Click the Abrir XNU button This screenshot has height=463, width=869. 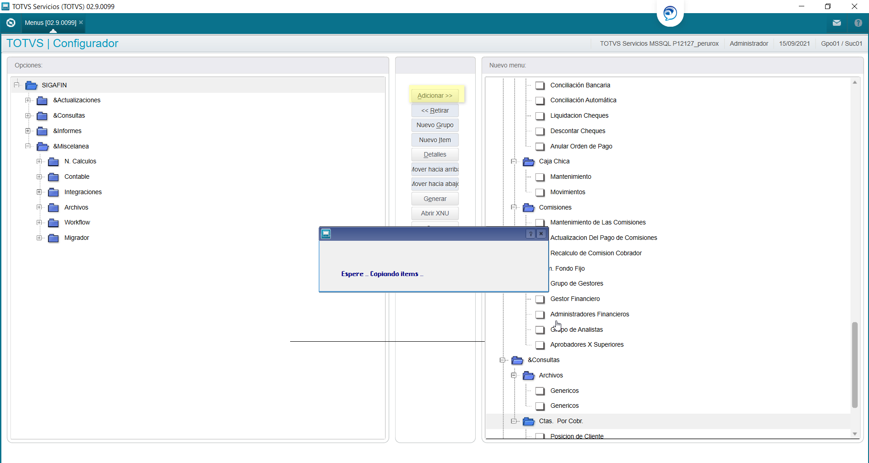pyautogui.click(x=435, y=213)
